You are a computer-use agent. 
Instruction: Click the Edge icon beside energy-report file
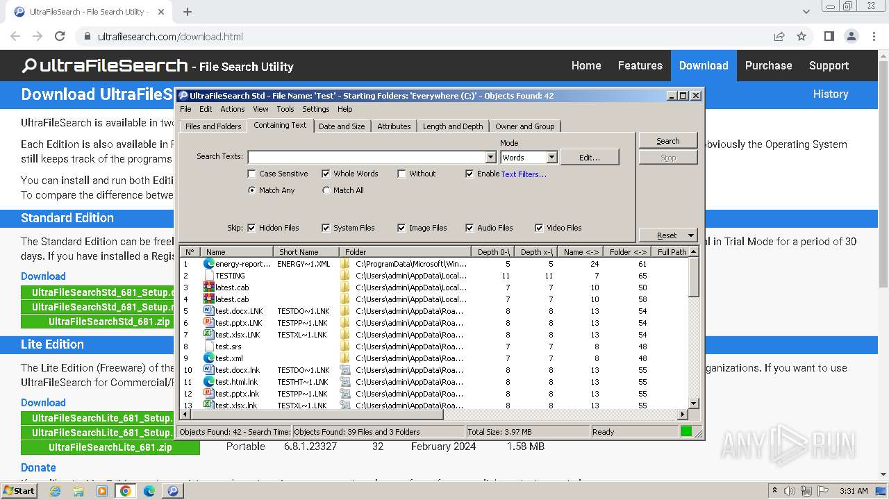point(208,264)
